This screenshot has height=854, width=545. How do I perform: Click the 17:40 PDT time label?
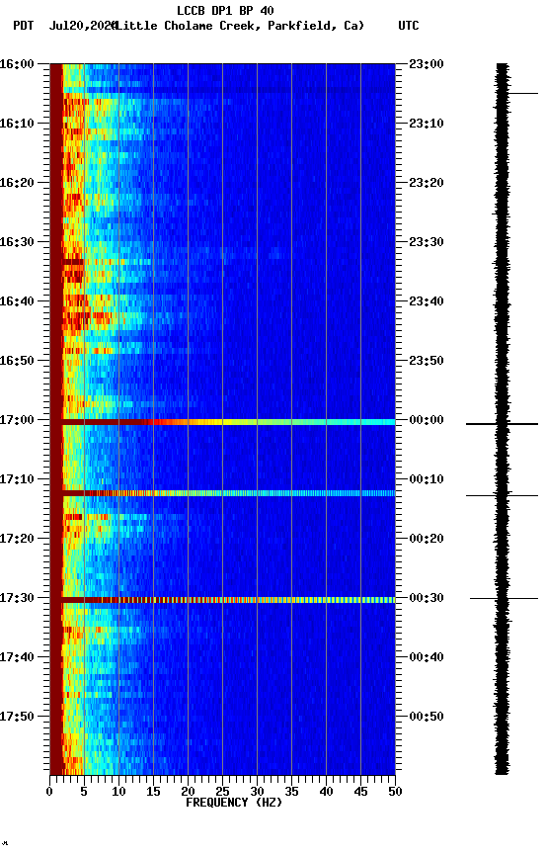[17, 657]
